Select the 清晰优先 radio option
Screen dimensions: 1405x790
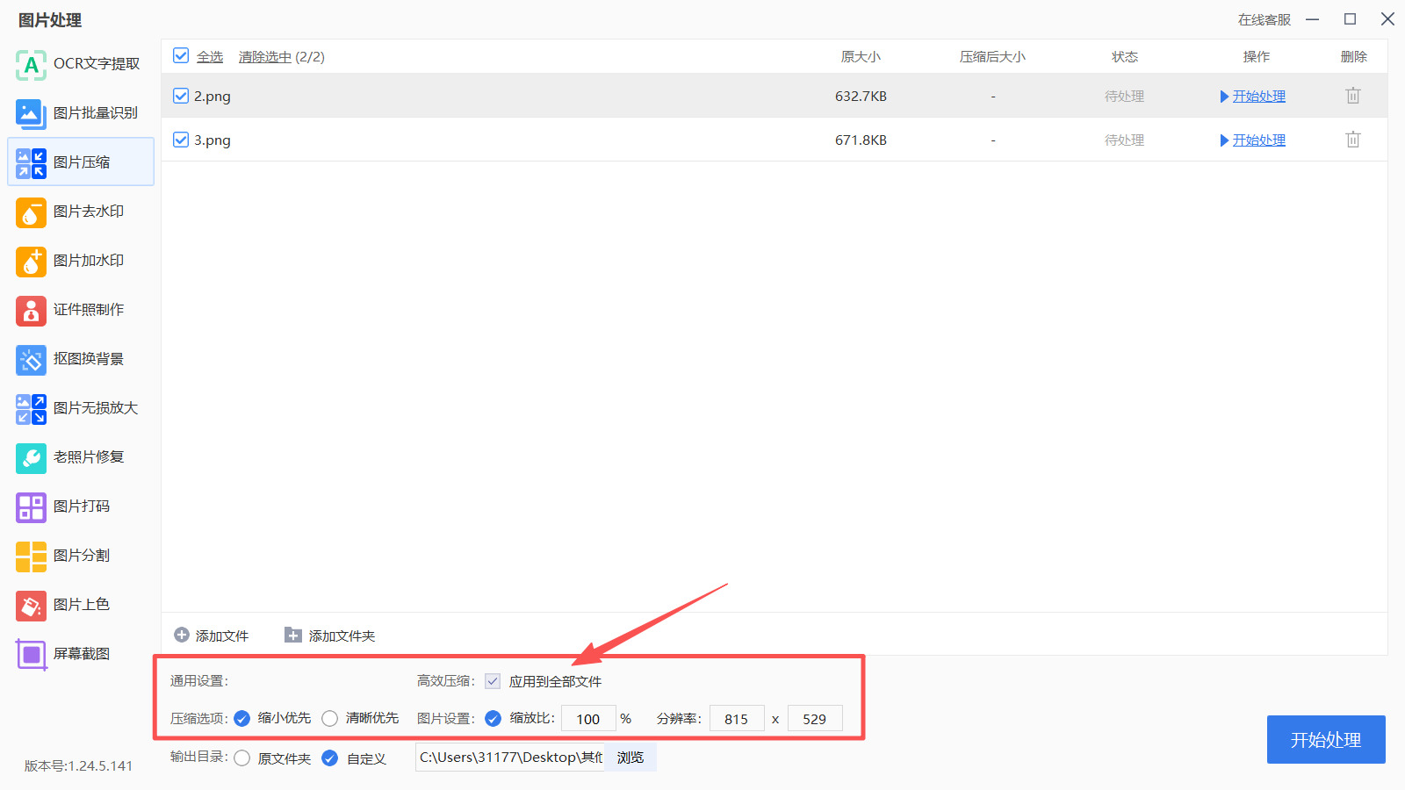coord(330,719)
